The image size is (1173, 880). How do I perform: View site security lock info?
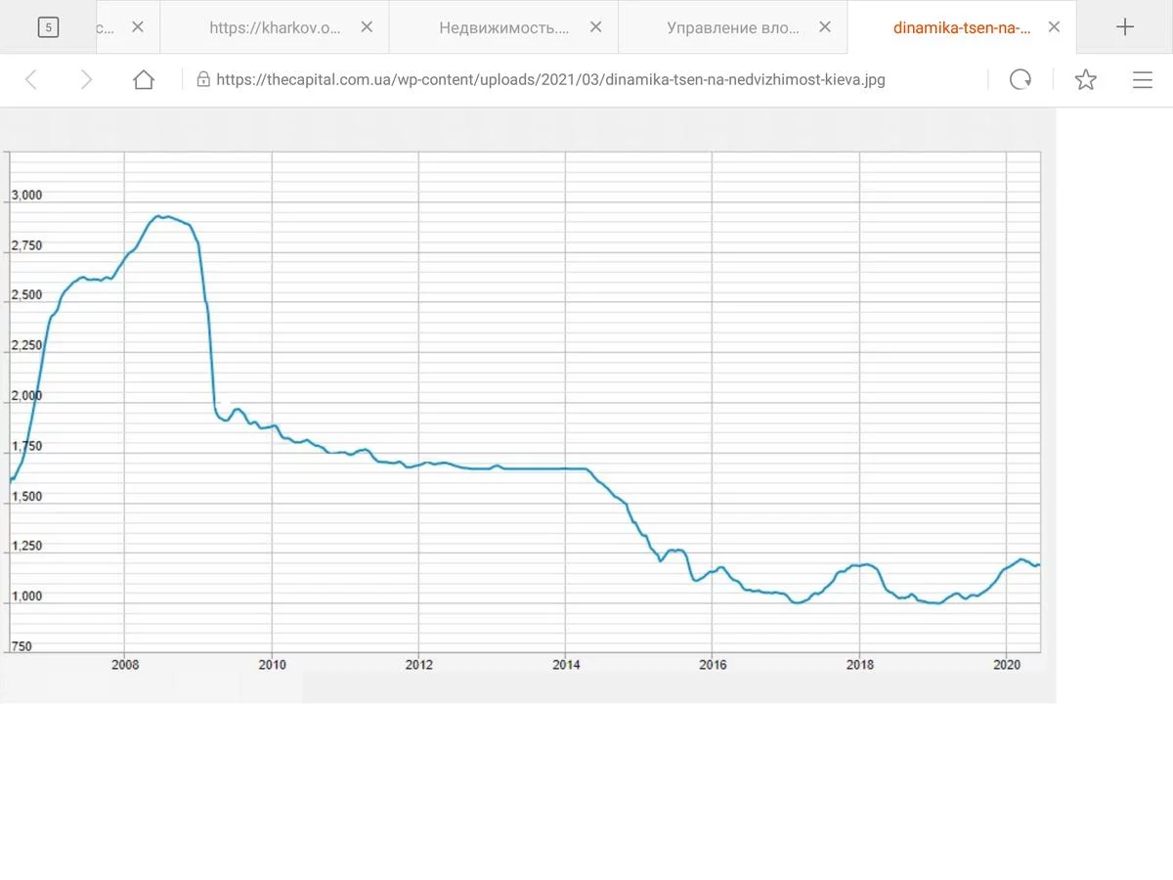point(203,80)
